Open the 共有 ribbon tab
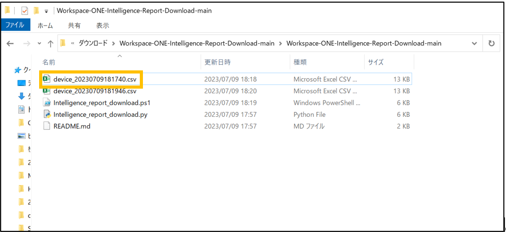Viewport: 506px width, 232px height. click(x=74, y=26)
